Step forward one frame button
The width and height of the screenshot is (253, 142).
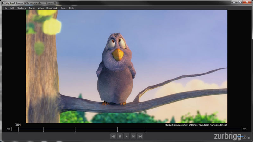click(x=133, y=136)
